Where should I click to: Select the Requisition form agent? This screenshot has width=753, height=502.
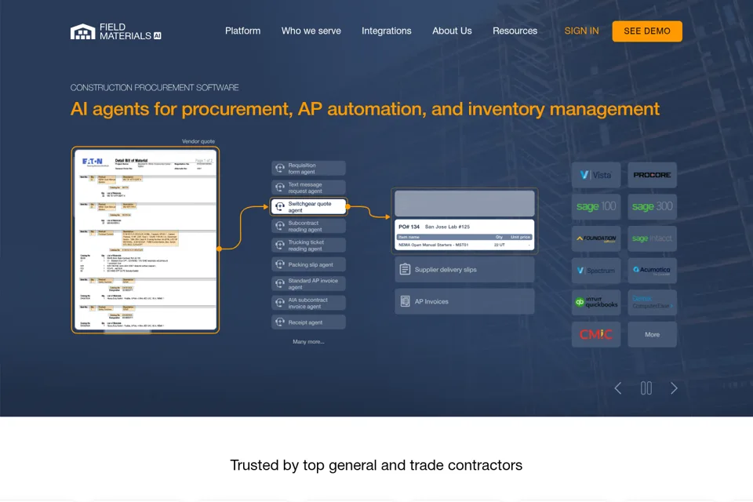coord(308,168)
